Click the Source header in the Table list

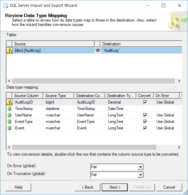[x=53, y=44]
